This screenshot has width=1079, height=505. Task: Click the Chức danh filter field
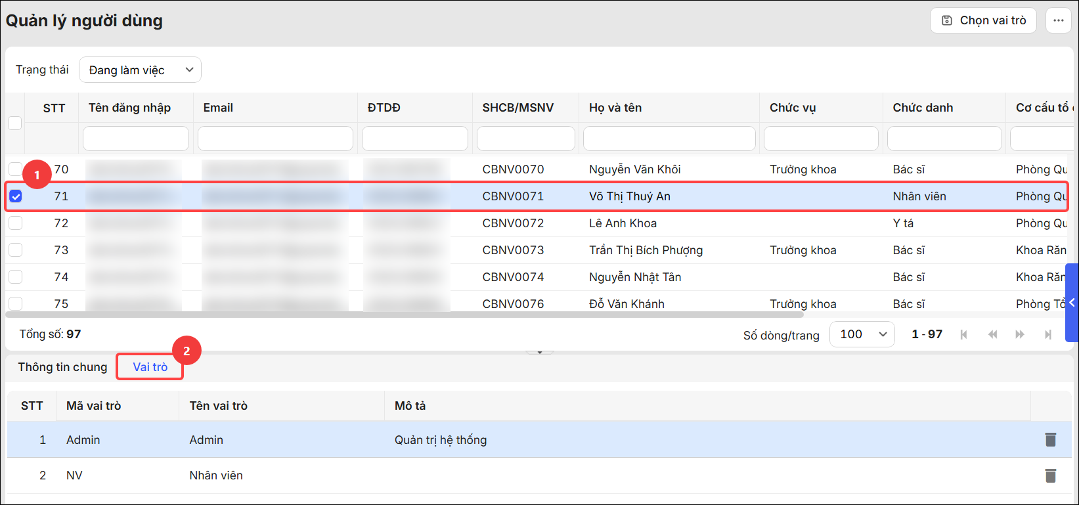click(944, 139)
